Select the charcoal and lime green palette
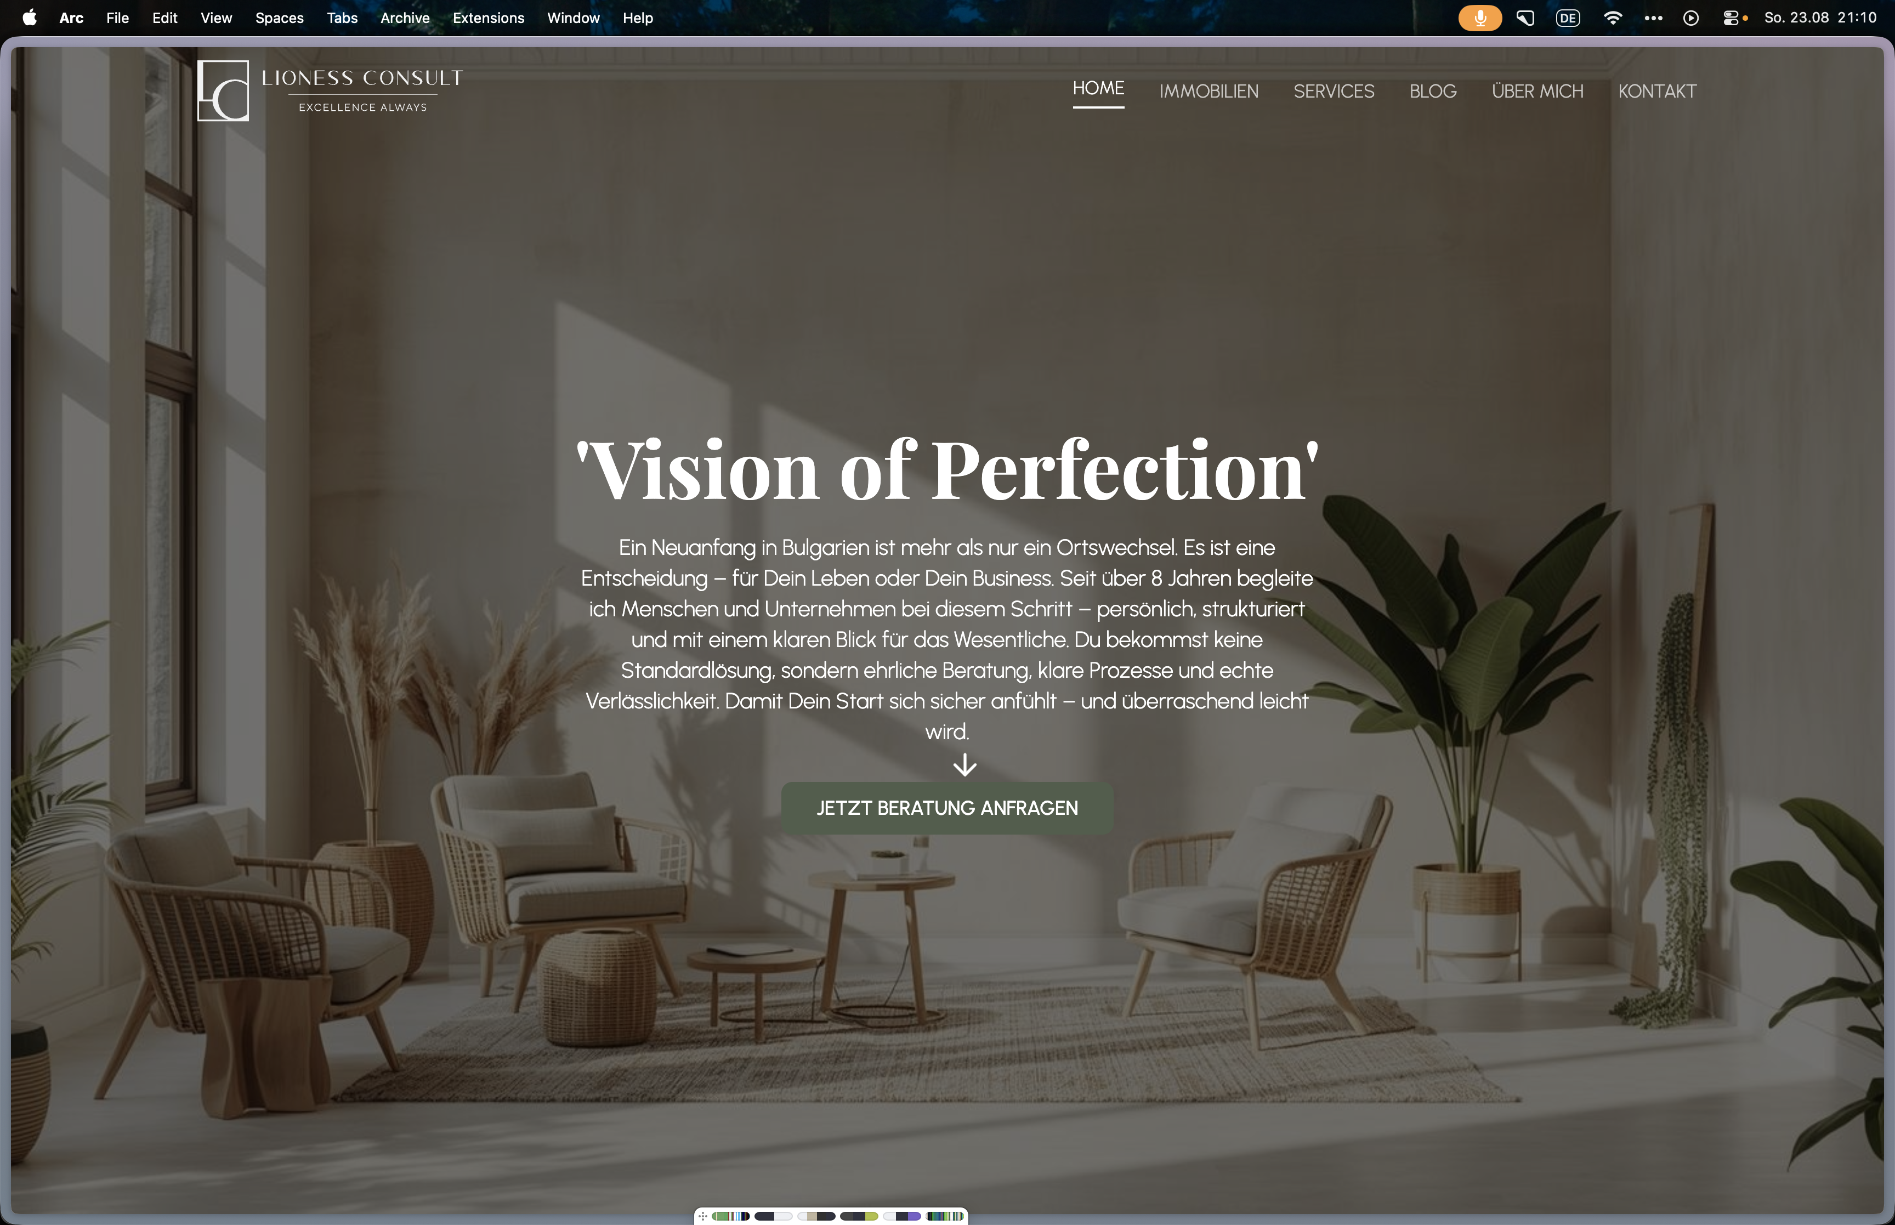The image size is (1895, 1225). coord(860,1216)
